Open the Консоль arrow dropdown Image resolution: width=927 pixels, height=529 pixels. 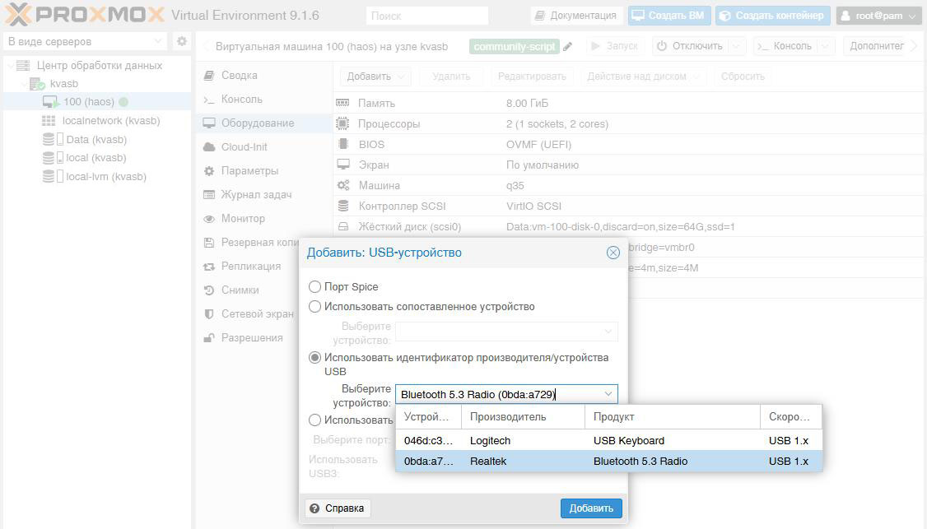click(826, 45)
